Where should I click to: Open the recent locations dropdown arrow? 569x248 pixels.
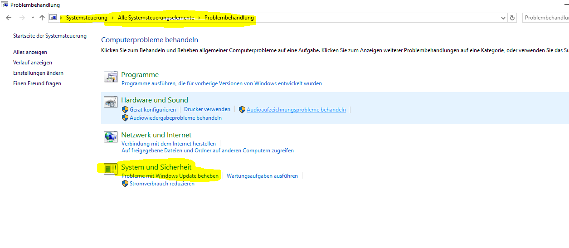click(x=33, y=18)
